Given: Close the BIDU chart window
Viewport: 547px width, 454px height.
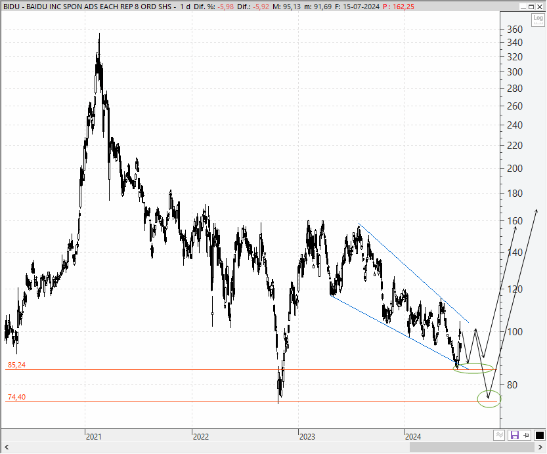Looking at the screenshot, I should pos(539,7).
